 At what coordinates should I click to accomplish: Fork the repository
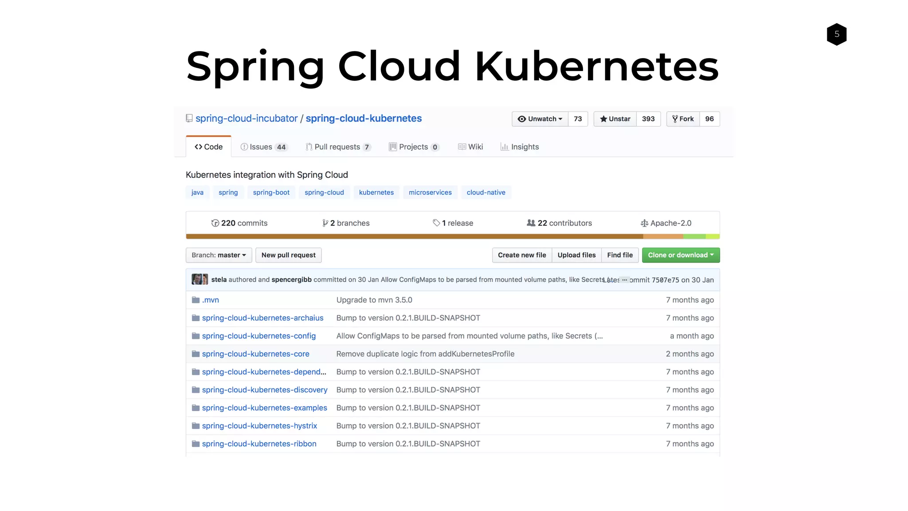(683, 119)
